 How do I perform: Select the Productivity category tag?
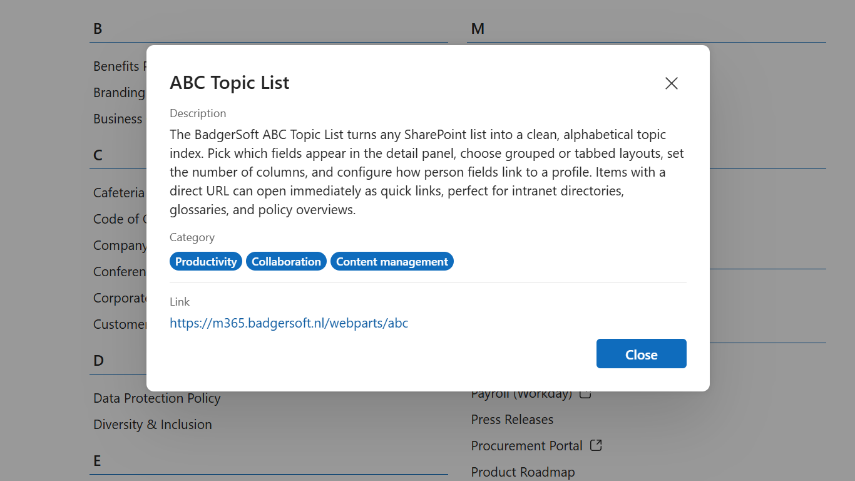point(206,261)
